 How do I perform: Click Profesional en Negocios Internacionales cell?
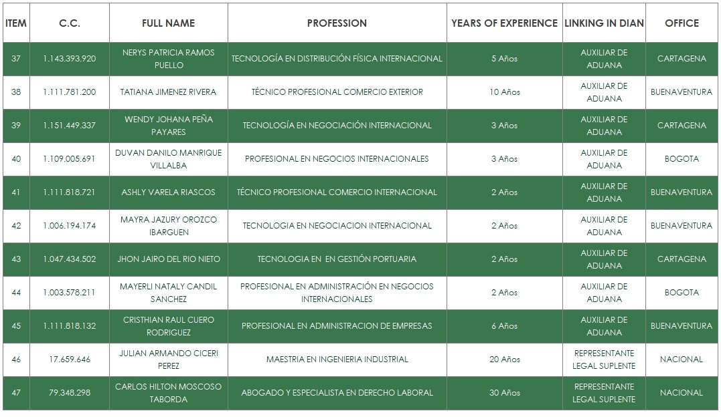tap(337, 159)
